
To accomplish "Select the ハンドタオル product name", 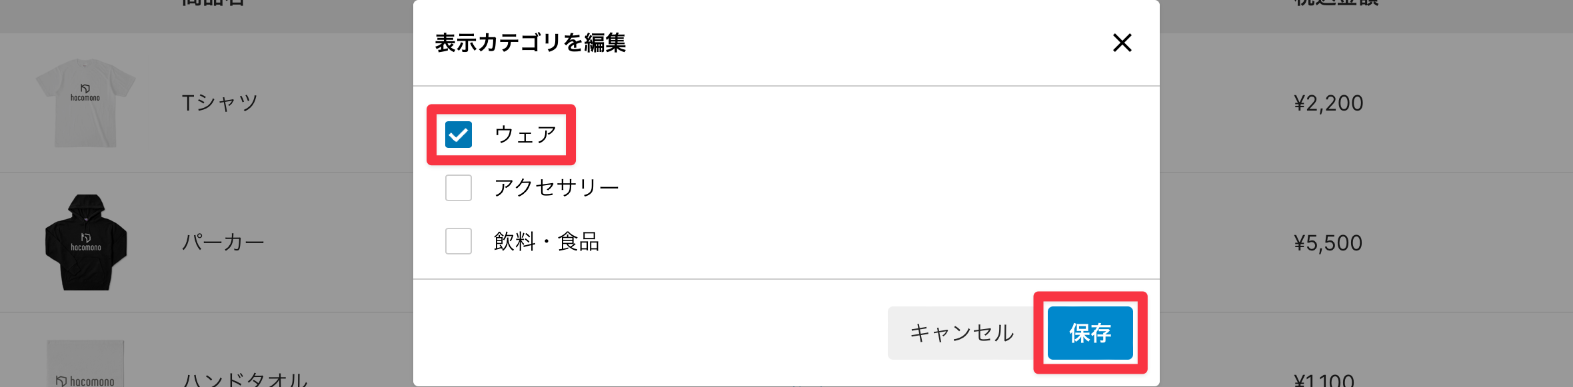I will pos(245,380).
